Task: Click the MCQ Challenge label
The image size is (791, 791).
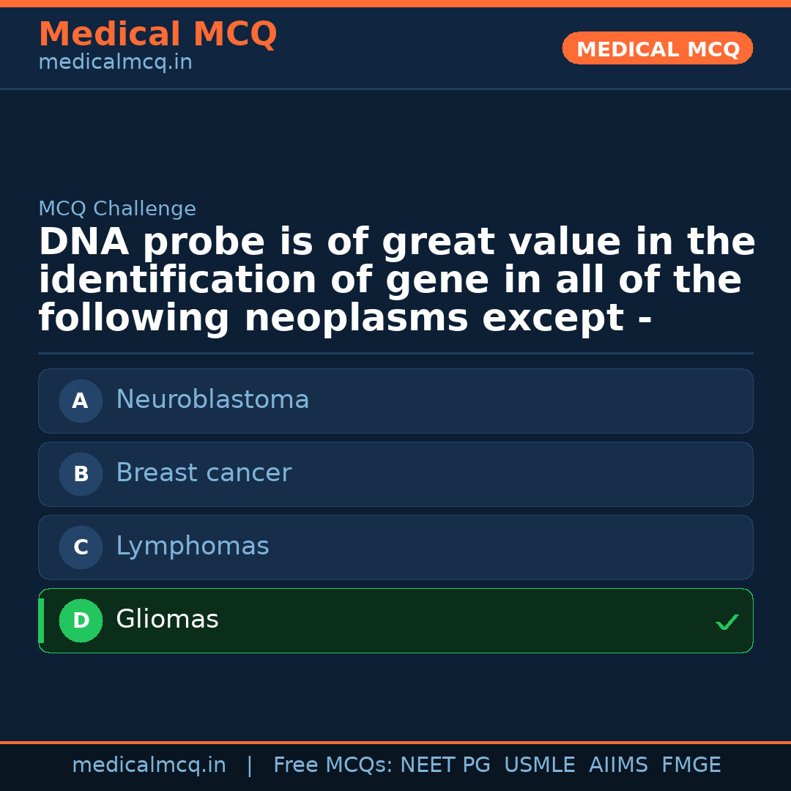Action: (117, 209)
